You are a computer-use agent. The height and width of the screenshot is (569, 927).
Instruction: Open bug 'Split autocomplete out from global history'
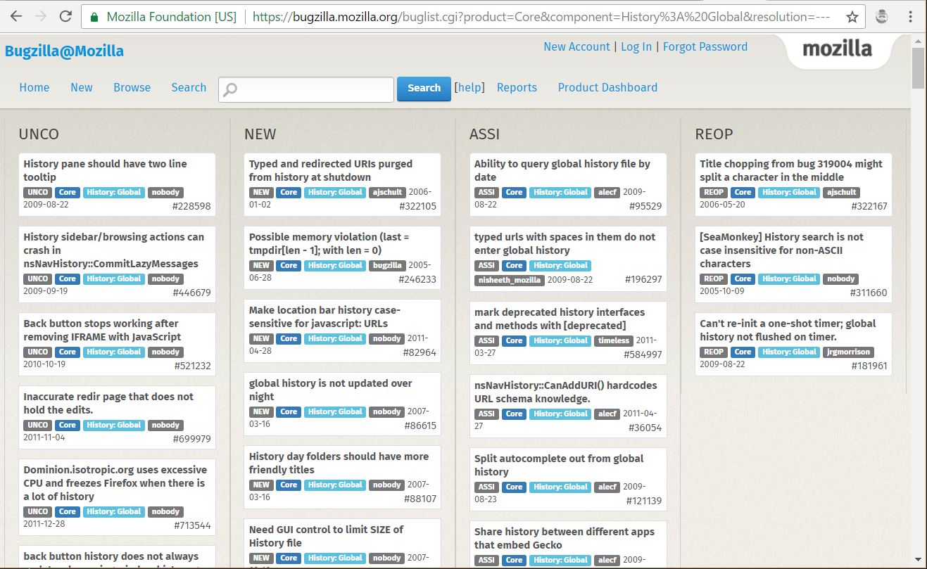coord(559,465)
